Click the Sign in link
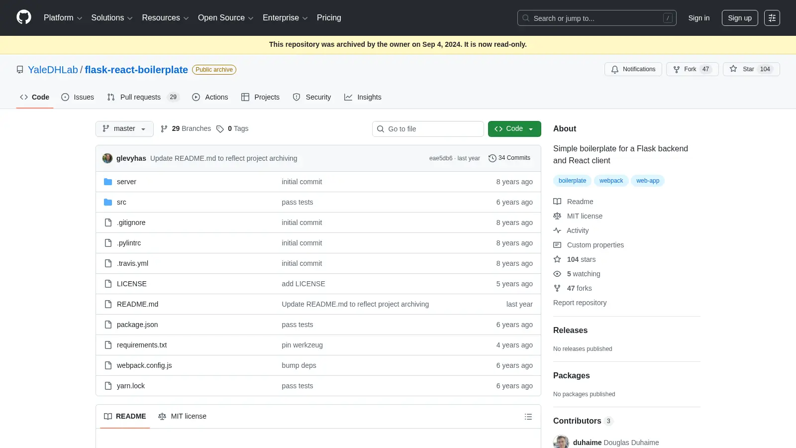 point(699,18)
